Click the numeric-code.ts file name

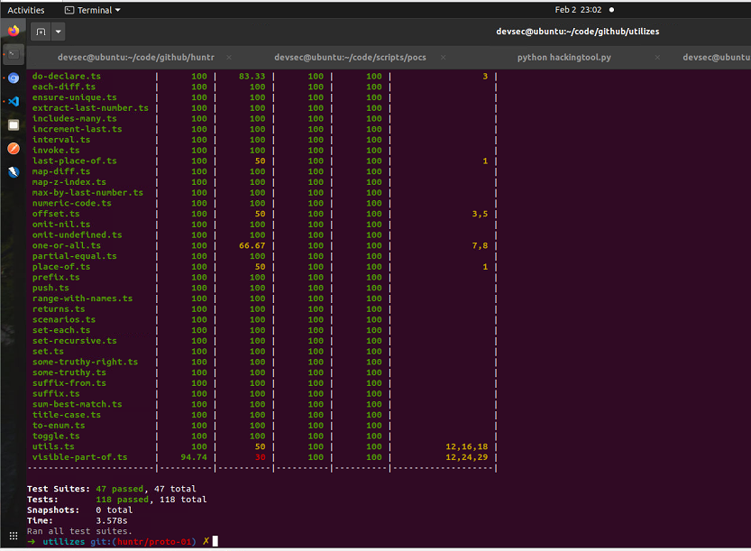72,203
